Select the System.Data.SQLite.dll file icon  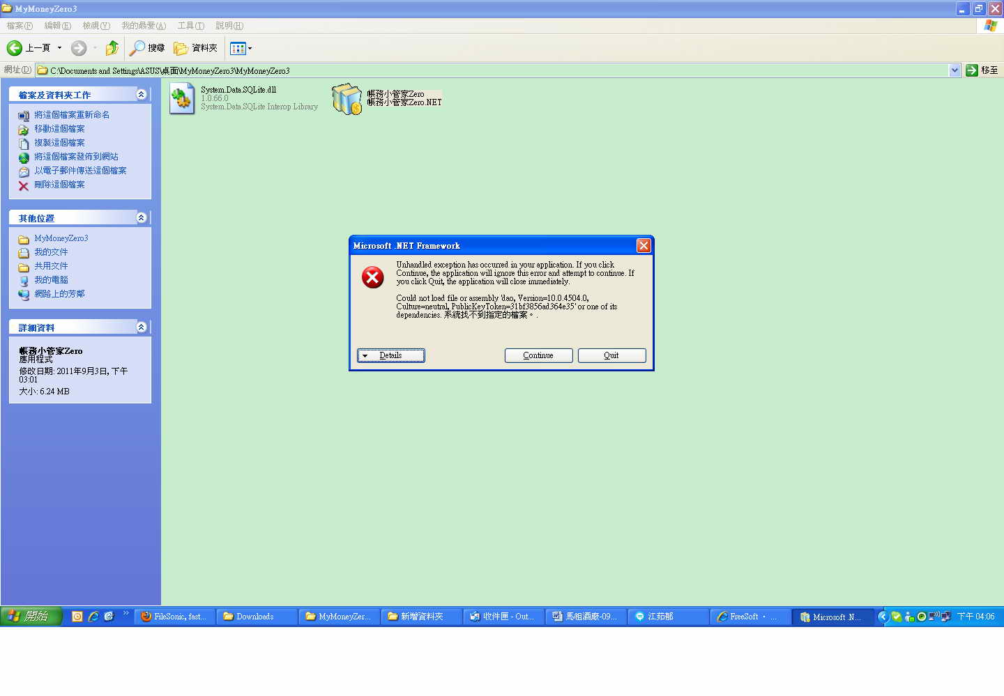coord(182,98)
